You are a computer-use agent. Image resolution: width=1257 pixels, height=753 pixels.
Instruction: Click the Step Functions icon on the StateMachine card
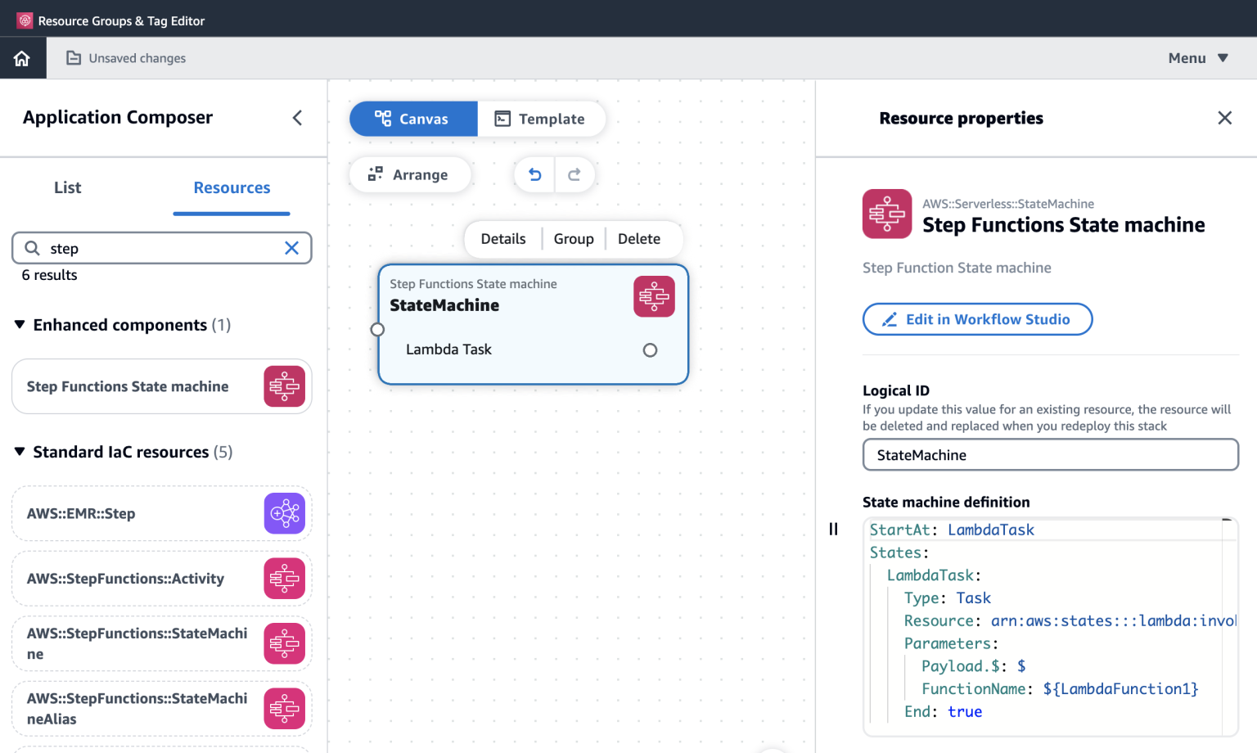pos(653,296)
